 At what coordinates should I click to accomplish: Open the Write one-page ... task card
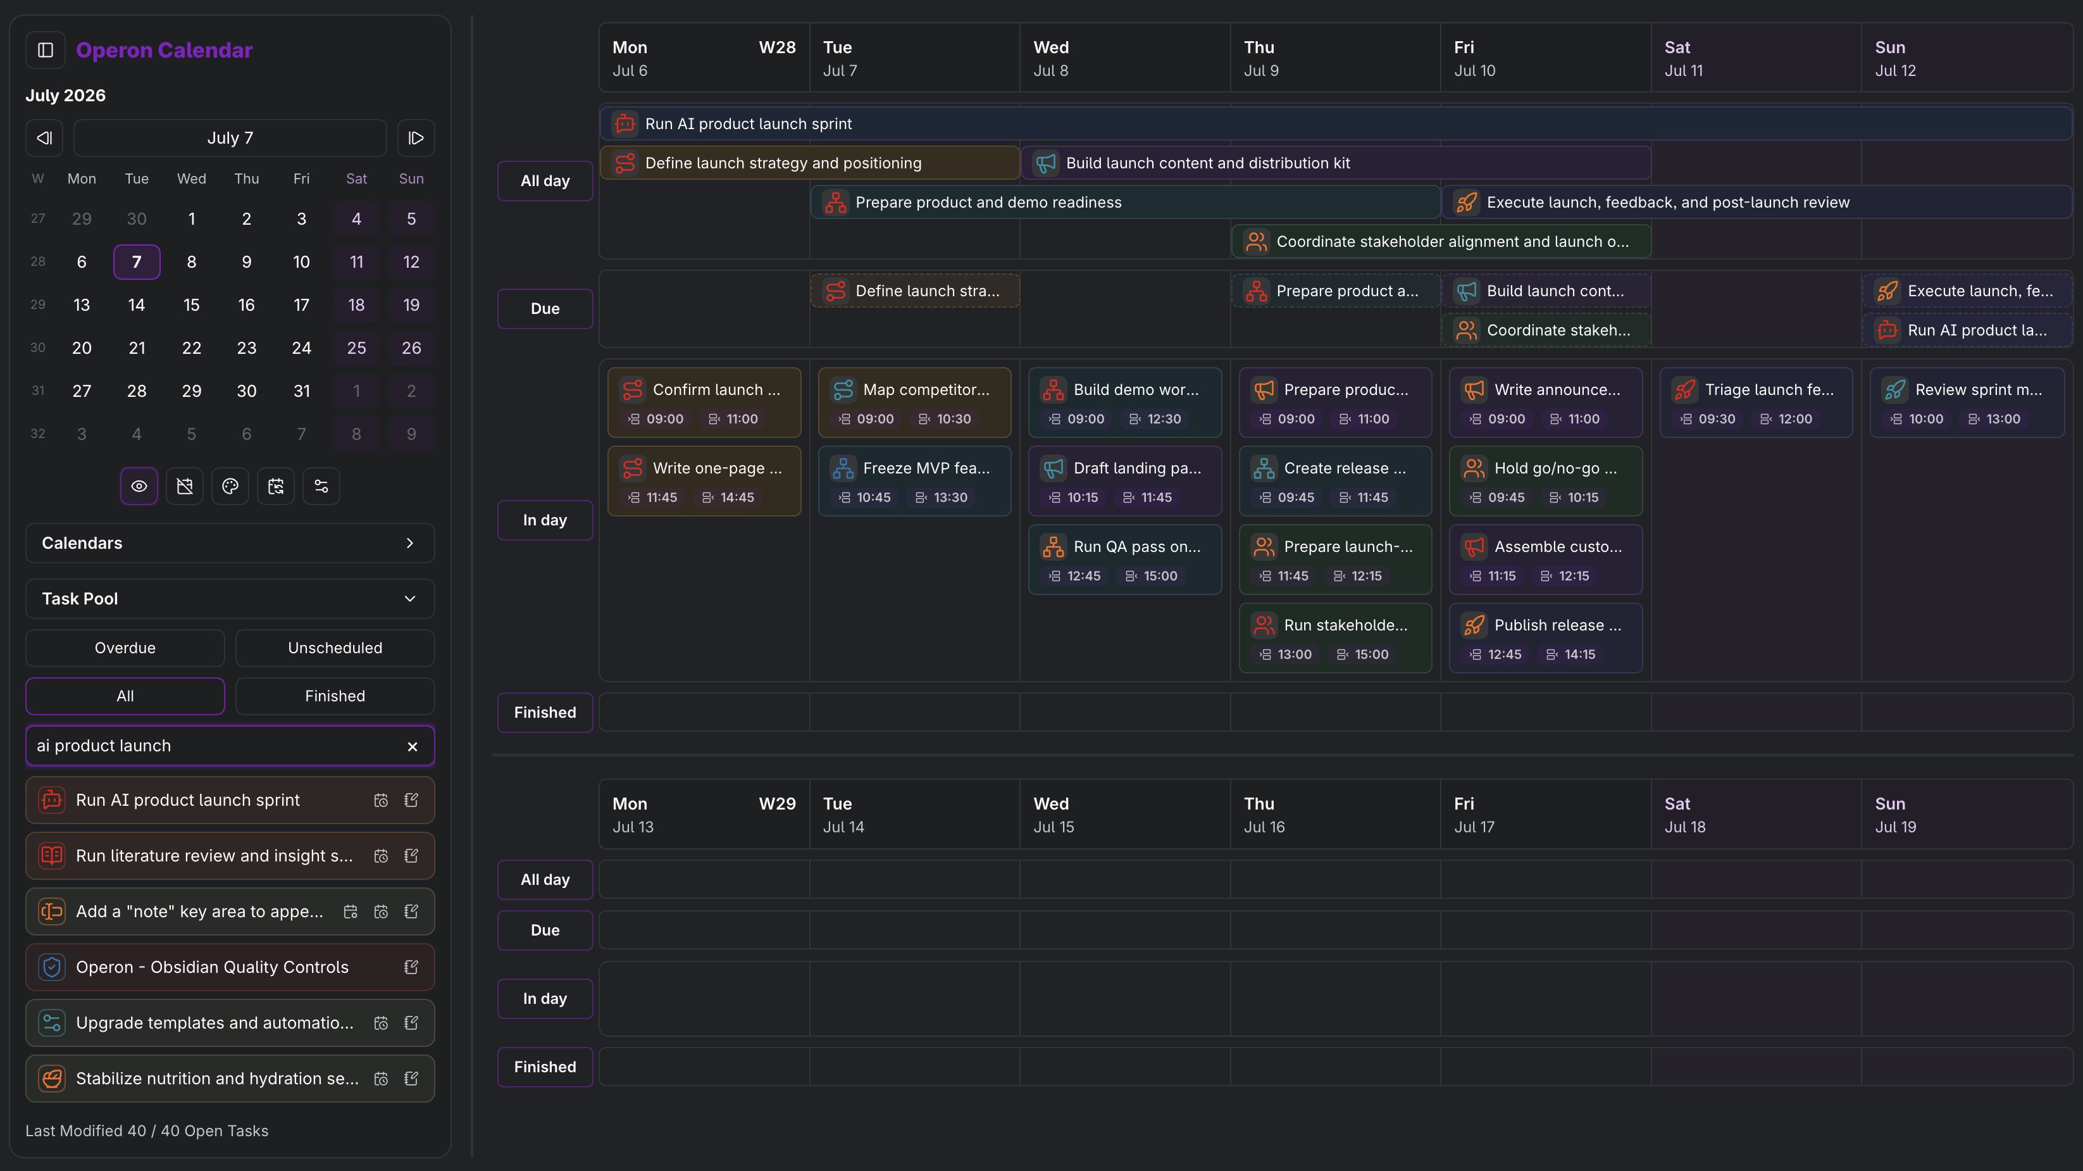click(x=704, y=481)
